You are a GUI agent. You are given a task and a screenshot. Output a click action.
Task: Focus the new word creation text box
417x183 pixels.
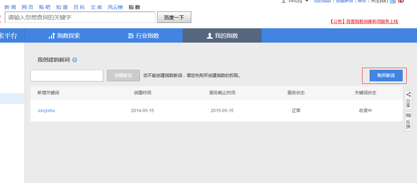(67, 76)
